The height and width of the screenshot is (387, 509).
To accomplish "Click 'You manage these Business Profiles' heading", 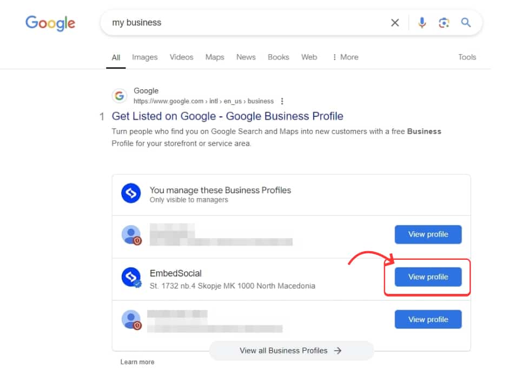I will click(220, 190).
